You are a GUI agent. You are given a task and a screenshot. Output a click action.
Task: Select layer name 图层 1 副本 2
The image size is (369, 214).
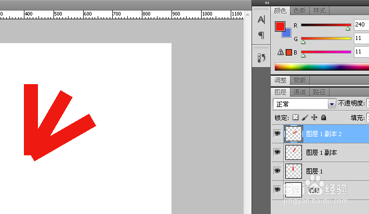click(324, 134)
